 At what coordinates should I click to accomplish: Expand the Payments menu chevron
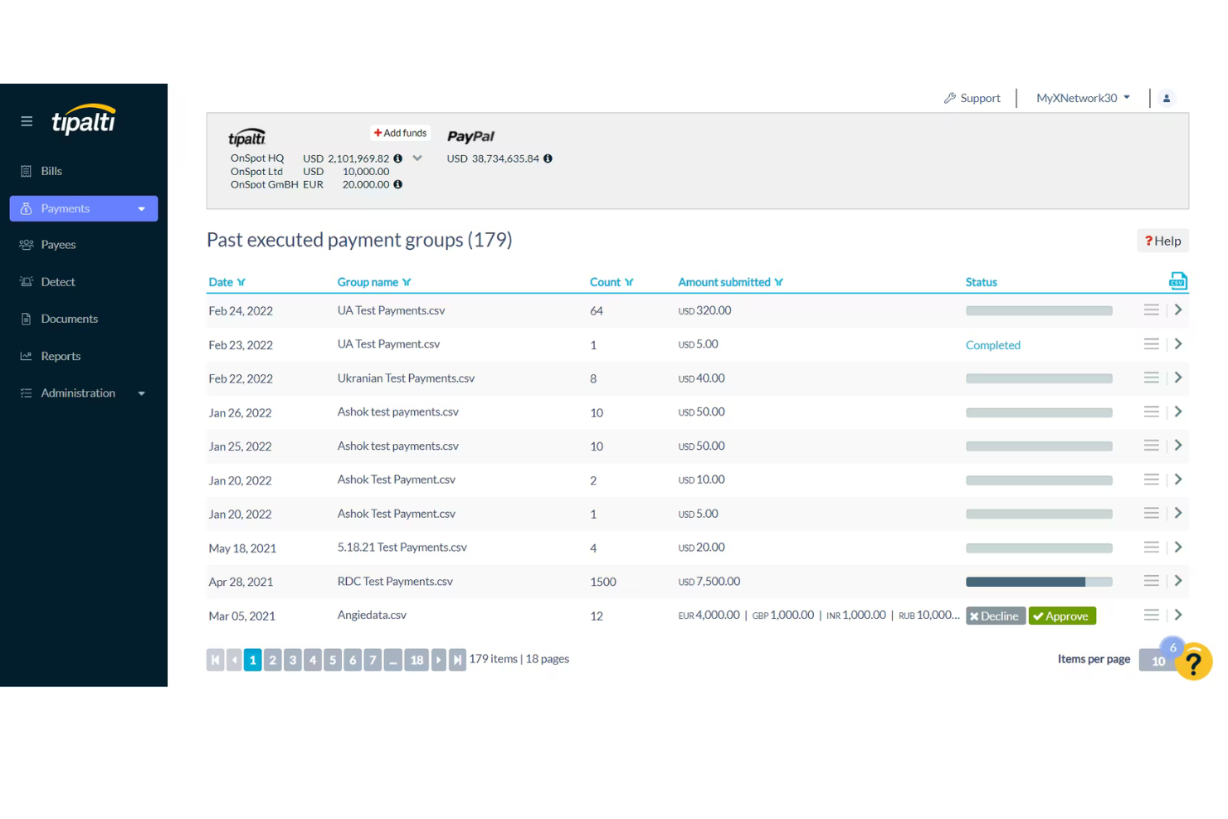[x=141, y=208]
